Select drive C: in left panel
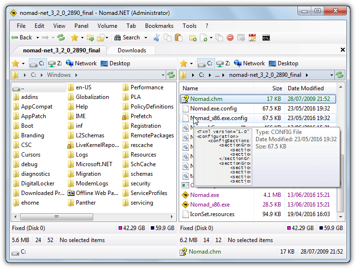 tap(37, 63)
